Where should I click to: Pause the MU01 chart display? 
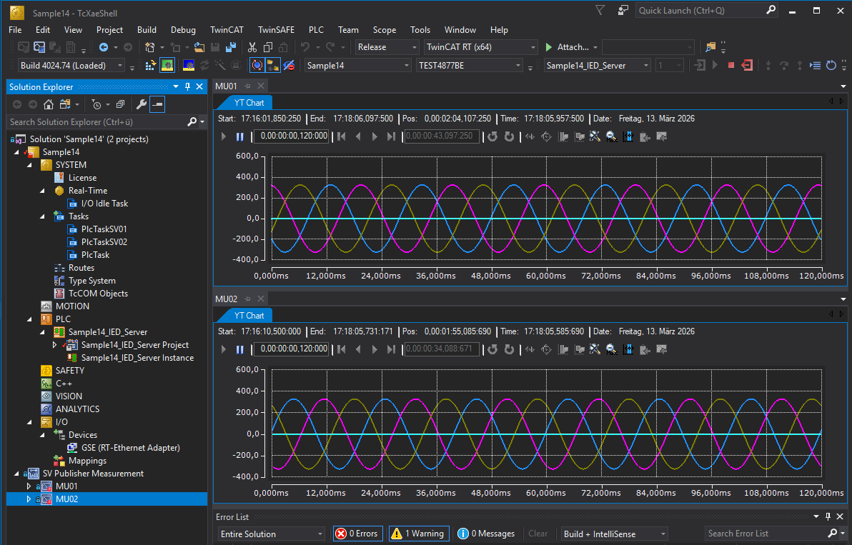click(x=239, y=137)
